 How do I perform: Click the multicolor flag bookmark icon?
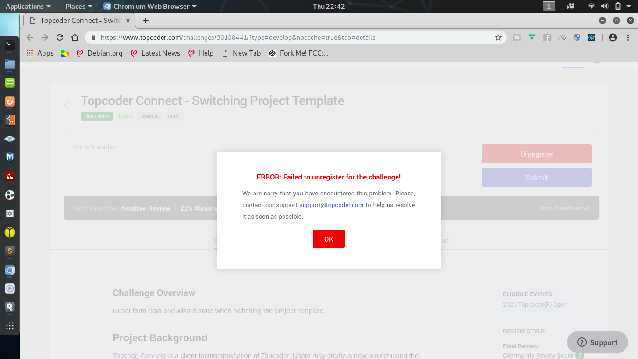point(65,53)
